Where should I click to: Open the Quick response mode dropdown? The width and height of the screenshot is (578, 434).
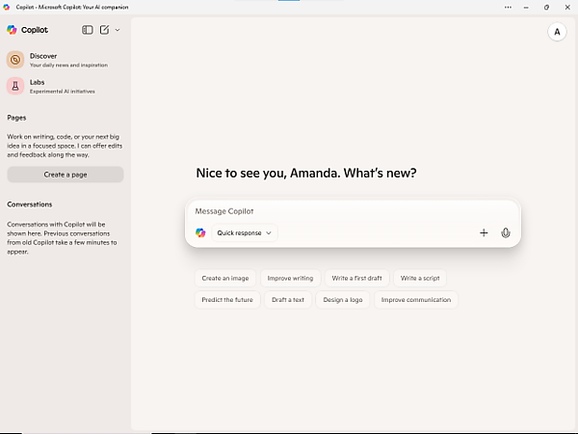245,232
